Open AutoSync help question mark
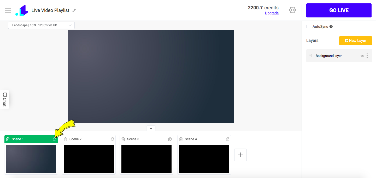 pos(331,27)
